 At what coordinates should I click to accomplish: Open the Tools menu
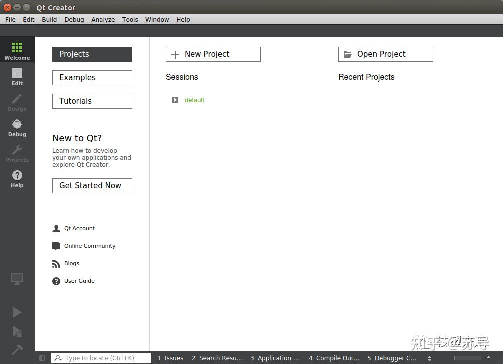click(x=130, y=20)
